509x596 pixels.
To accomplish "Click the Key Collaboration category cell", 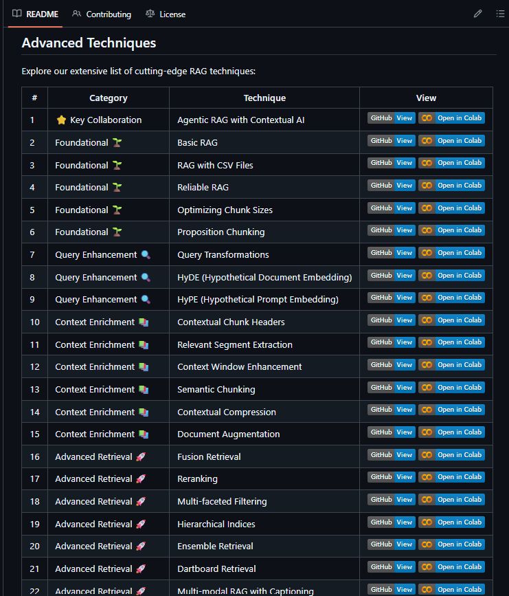I will coord(109,120).
